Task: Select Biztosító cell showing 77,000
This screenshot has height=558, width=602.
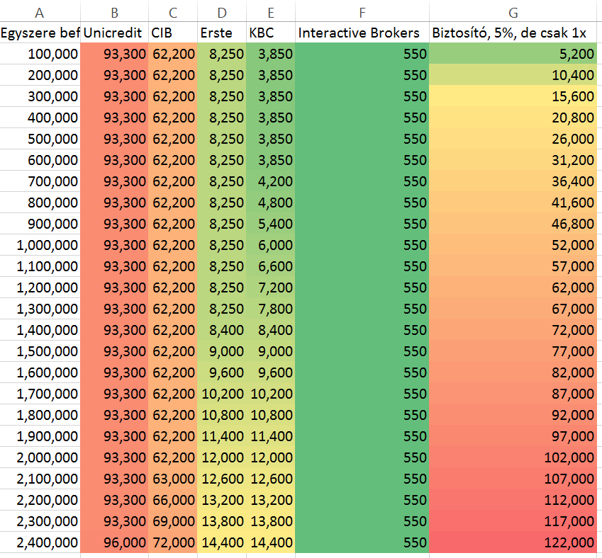Action: click(513, 351)
